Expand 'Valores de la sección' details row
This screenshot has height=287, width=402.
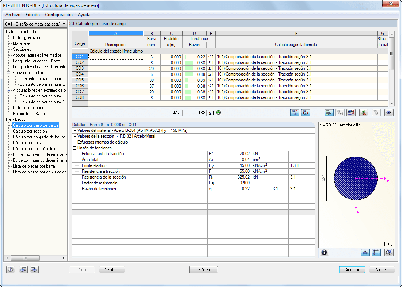point(75,136)
